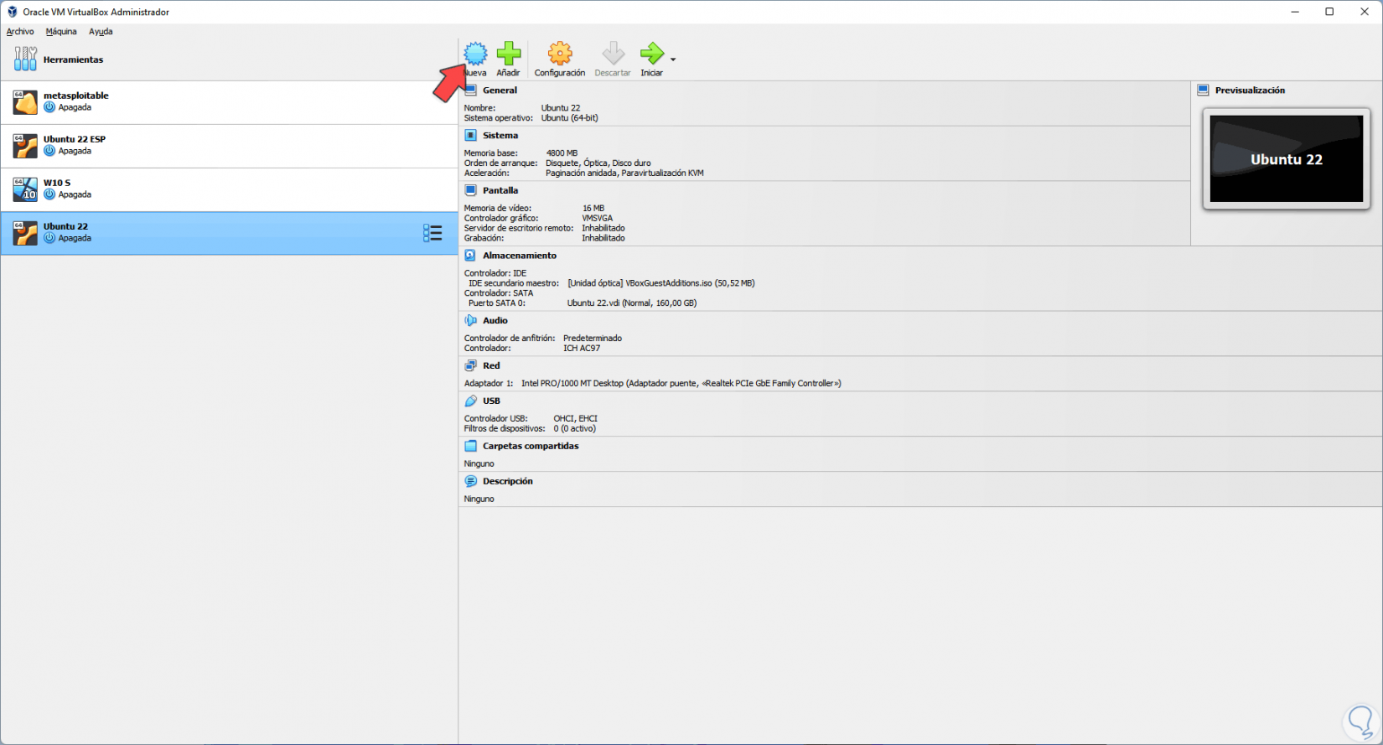Click the VirtualBox title bar app icon
Screen dimensions: 1383x745
[12, 12]
